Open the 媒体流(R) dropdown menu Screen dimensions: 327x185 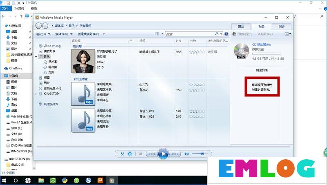(x=64, y=34)
